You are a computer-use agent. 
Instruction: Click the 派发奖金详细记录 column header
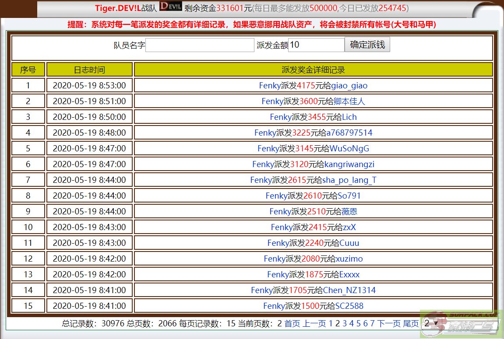(313, 70)
